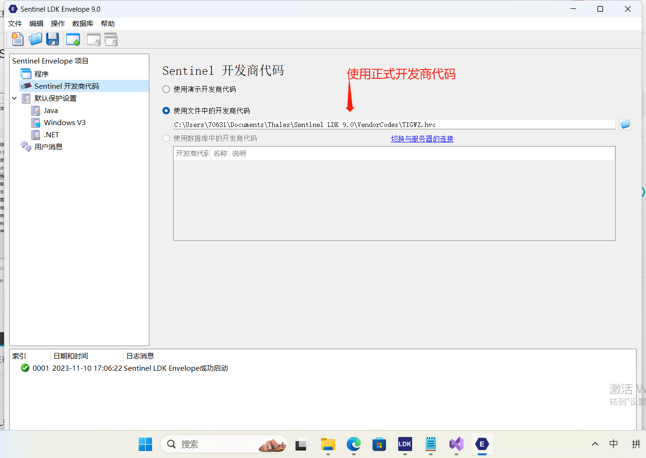
Task: Select 使用数据库中的开发商代码 radio button
Action: pyautogui.click(x=166, y=138)
